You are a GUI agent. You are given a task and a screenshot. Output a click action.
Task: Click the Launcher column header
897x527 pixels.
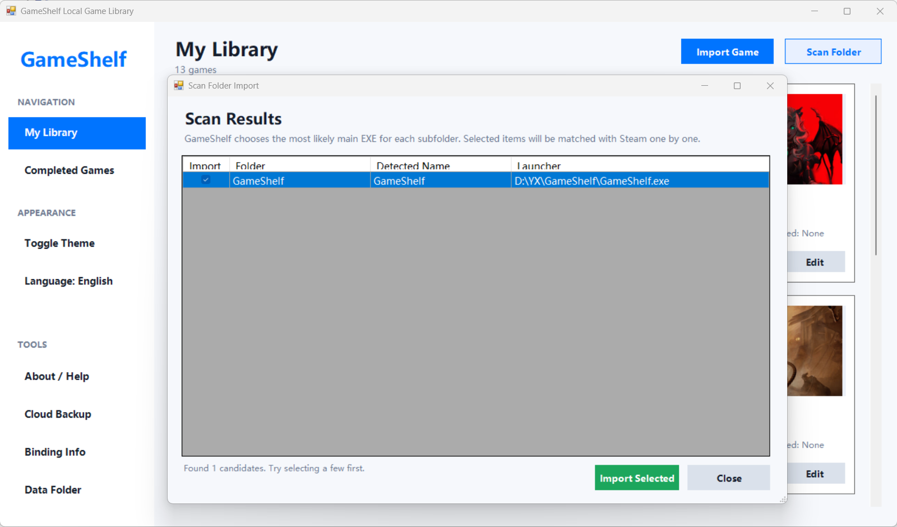(640, 165)
